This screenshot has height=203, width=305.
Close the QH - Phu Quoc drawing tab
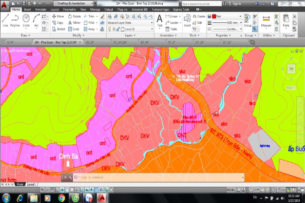tap(80, 42)
